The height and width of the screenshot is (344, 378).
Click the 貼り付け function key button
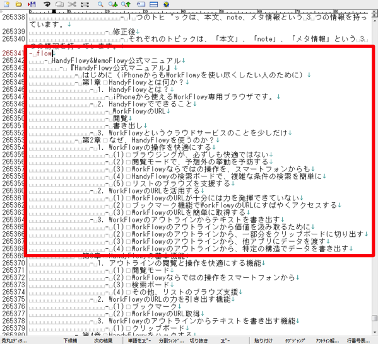coord(263,341)
